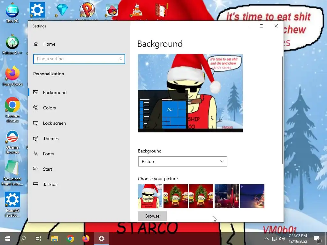Click the network icon in system tray

point(274,239)
